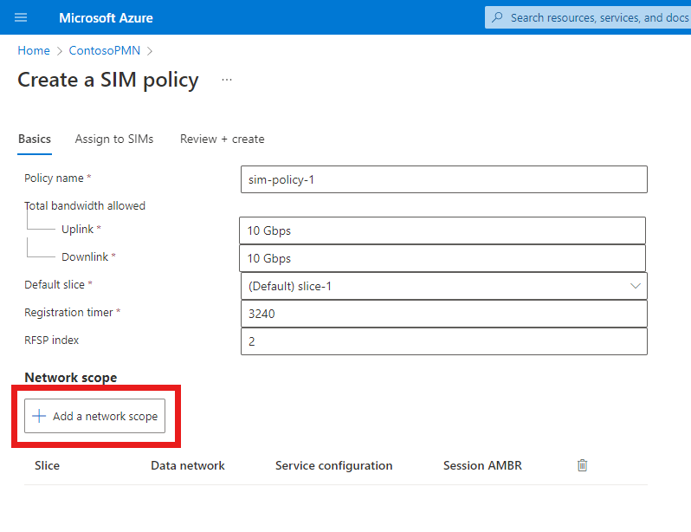Image resolution: width=691 pixels, height=532 pixels.
Task: Click the plus icon for network scope
Action: point(39,416)
